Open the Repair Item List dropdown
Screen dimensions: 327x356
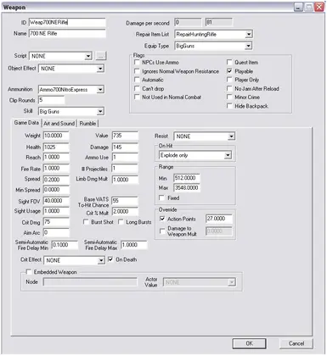[213, 35]
